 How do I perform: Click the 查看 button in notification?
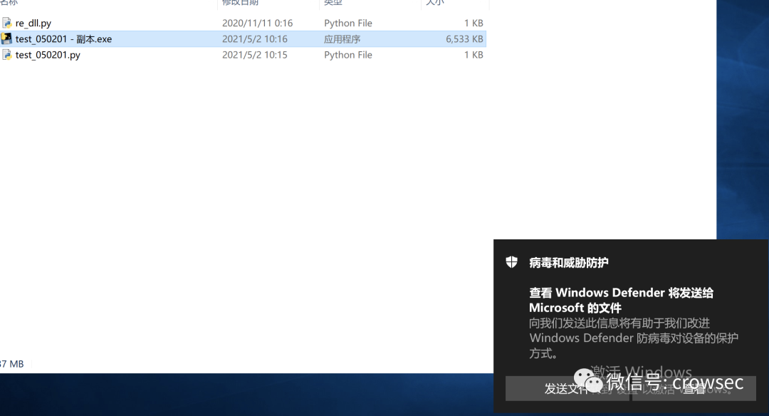[694, 388]
